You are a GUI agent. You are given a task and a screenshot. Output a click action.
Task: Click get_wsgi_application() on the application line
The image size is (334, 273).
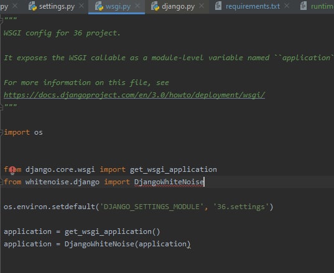pos(112,231)
